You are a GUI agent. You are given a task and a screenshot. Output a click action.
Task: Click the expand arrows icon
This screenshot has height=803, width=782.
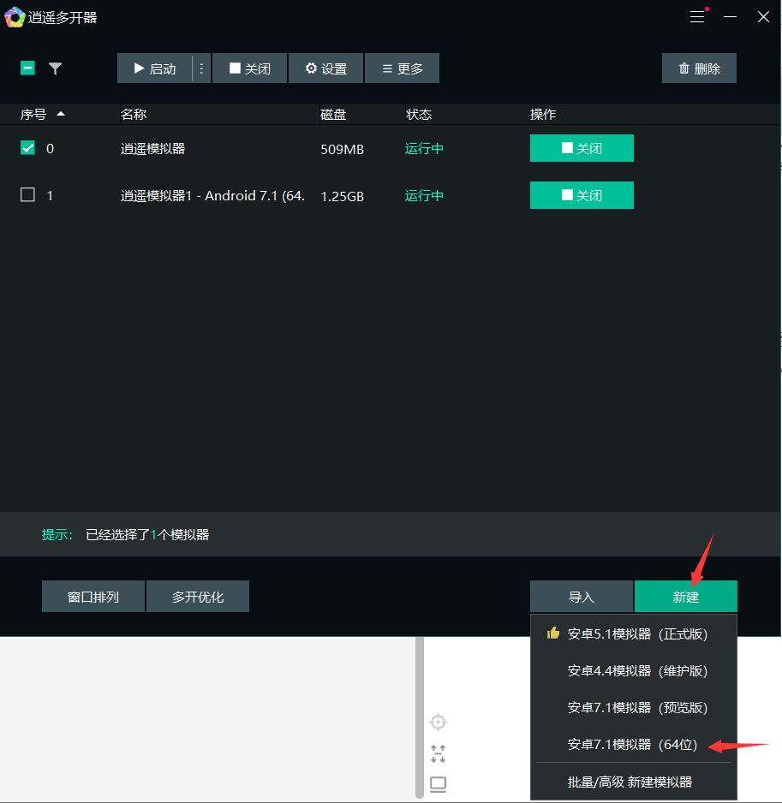(x=438, y=753)
